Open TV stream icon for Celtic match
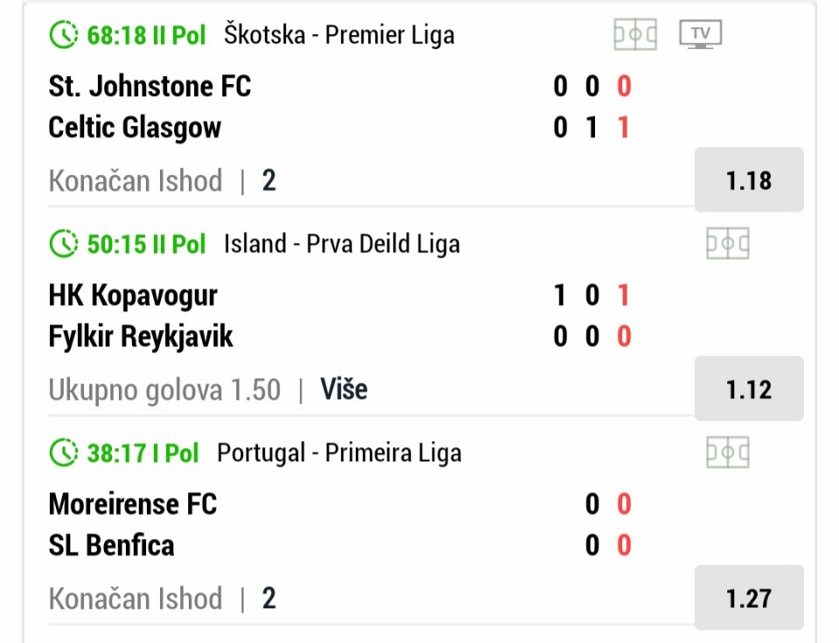Image resolution: width=839 pixels, height=643 pixels. (700, 34)
